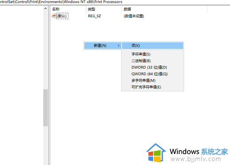This screenshot has width=230, height=165.
Task: Select the (默认) value name
Action: pos(62,16)
